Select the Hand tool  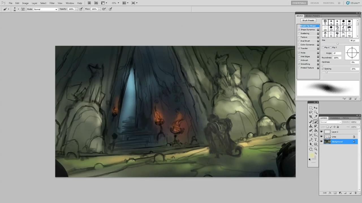pos(311,149)
